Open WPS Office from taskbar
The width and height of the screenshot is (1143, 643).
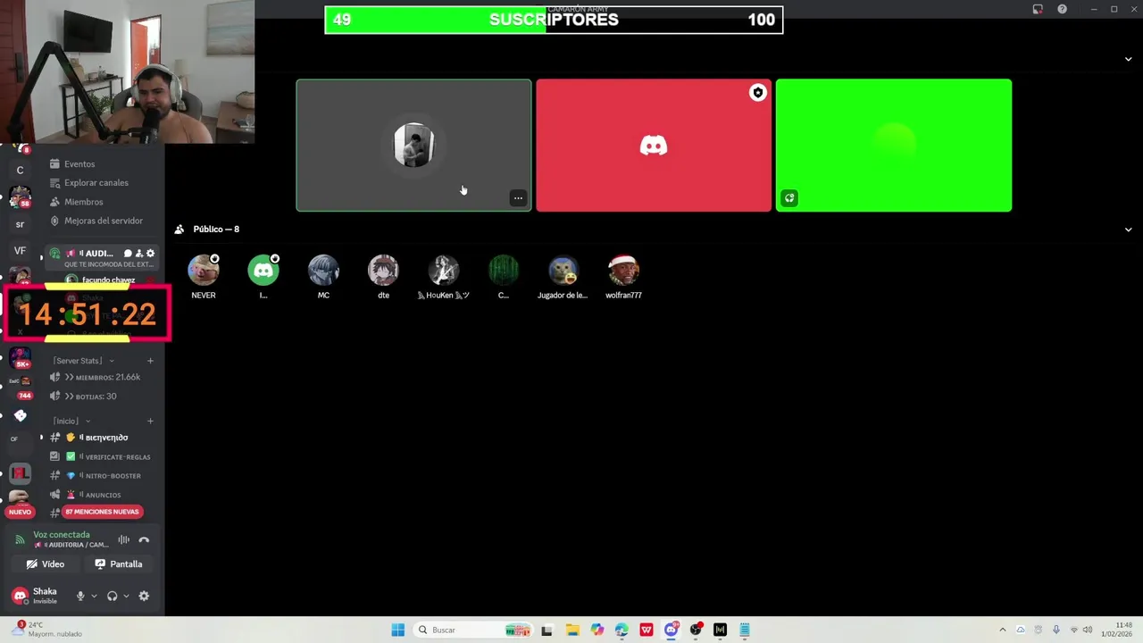pyautogui.click(x=647, y=630)
